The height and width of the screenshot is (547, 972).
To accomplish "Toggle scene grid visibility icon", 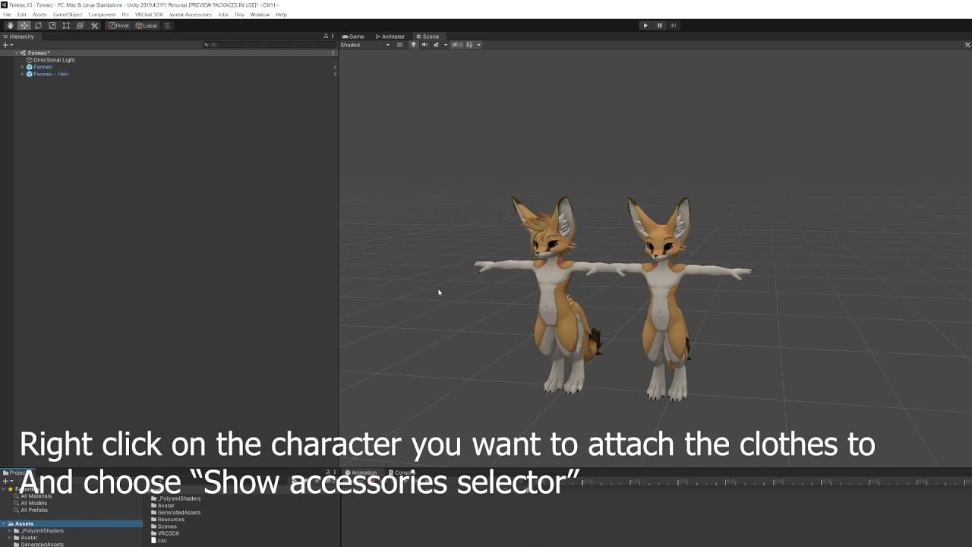I will 469,45.
